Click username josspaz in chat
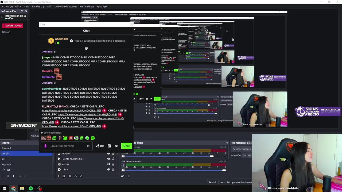Screen dimensions: 342x192 47,57
